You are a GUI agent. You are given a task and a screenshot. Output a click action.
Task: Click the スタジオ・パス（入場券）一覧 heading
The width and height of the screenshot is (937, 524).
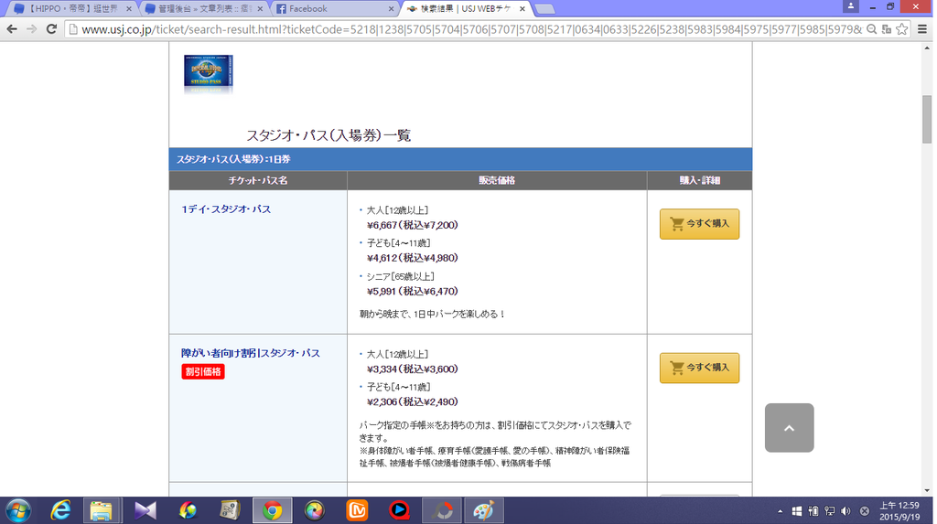coord(328,135)
